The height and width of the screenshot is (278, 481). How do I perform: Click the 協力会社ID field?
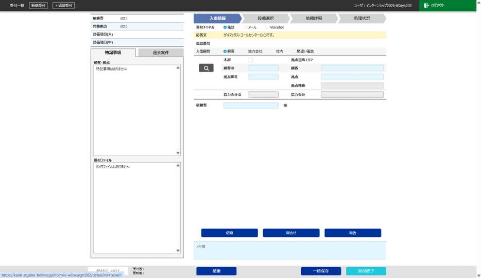pos(263,95)
